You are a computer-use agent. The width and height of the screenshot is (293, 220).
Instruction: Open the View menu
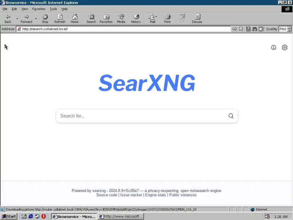(25, 9)
